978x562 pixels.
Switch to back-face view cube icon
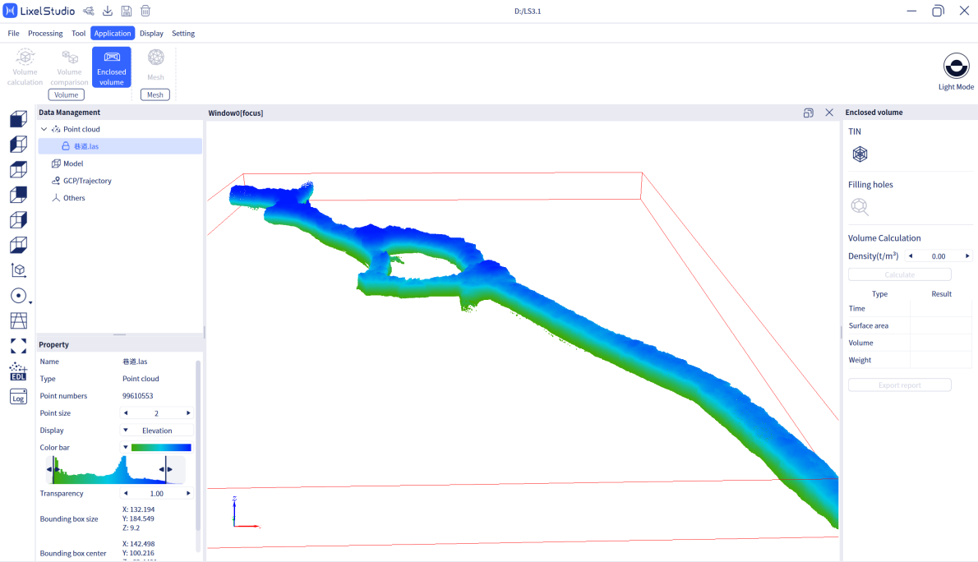coord(18,195)
